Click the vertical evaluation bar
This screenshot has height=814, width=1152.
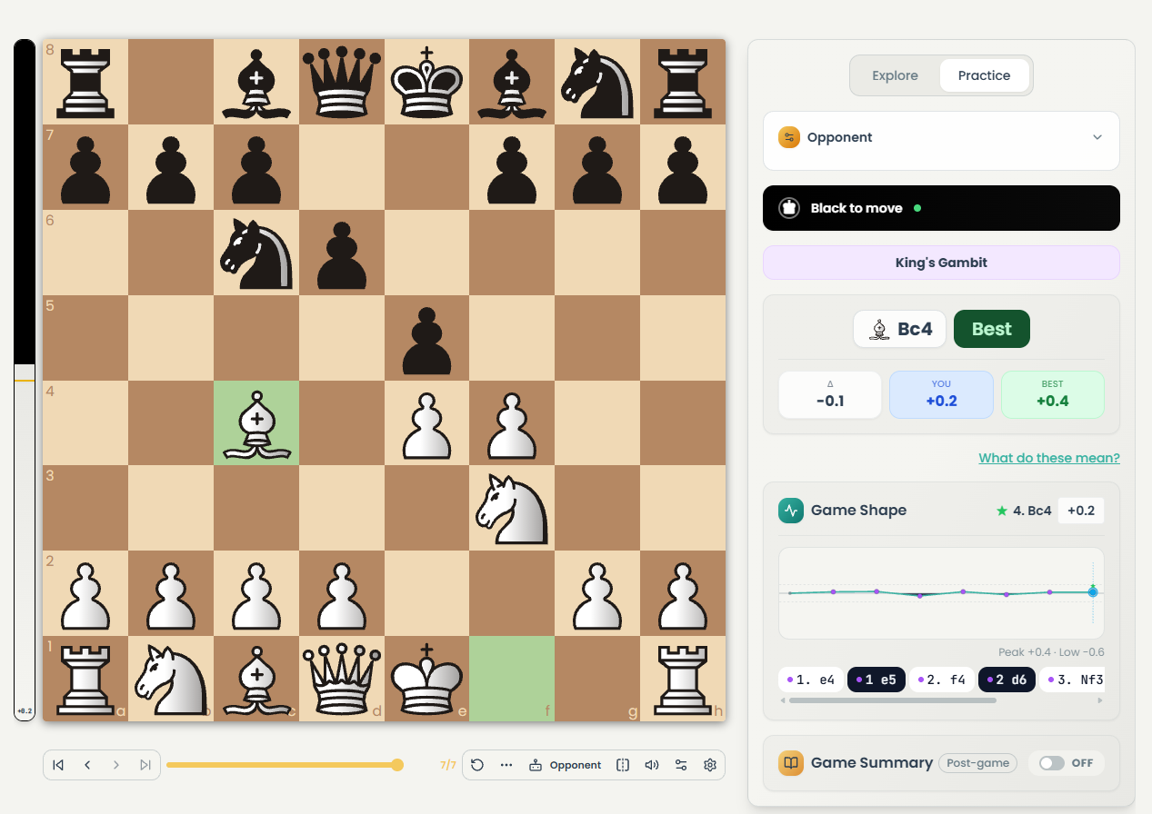coord(25,380)
